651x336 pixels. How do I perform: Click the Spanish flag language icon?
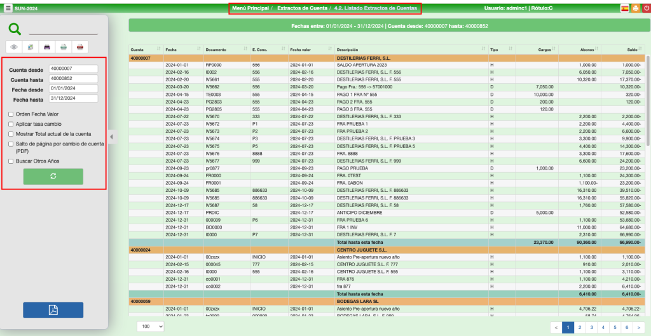(x=624, y=8)
